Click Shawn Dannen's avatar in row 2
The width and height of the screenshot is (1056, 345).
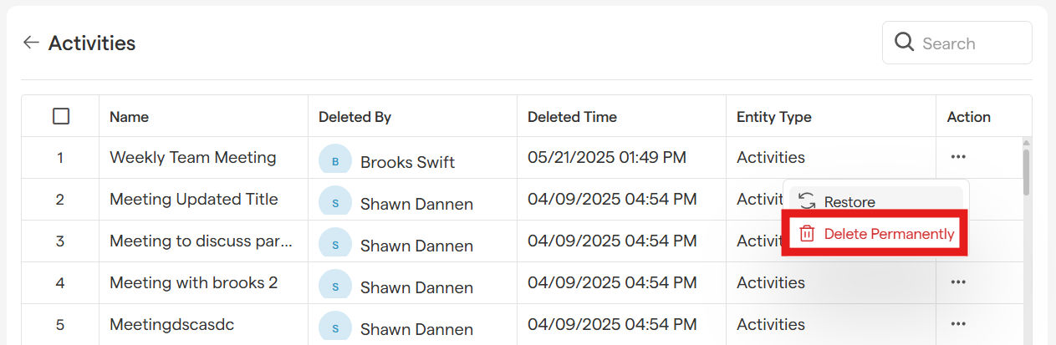[x=335, y=202]
